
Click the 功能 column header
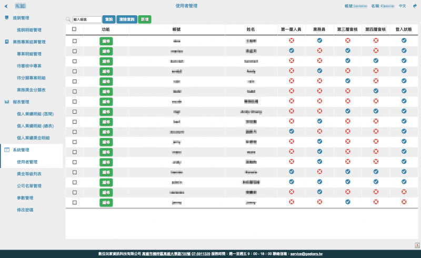pos(106,29)
